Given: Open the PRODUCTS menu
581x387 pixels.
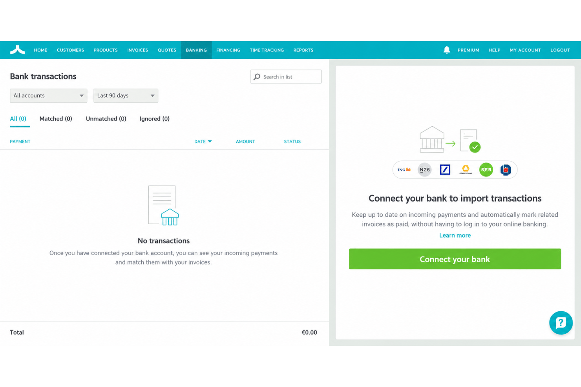Looking at the screenshot, I should pos(106,50).
